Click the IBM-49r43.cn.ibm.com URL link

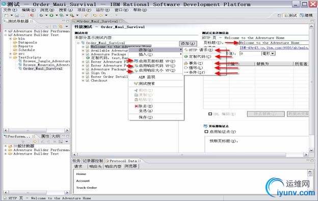pos(274,48)
